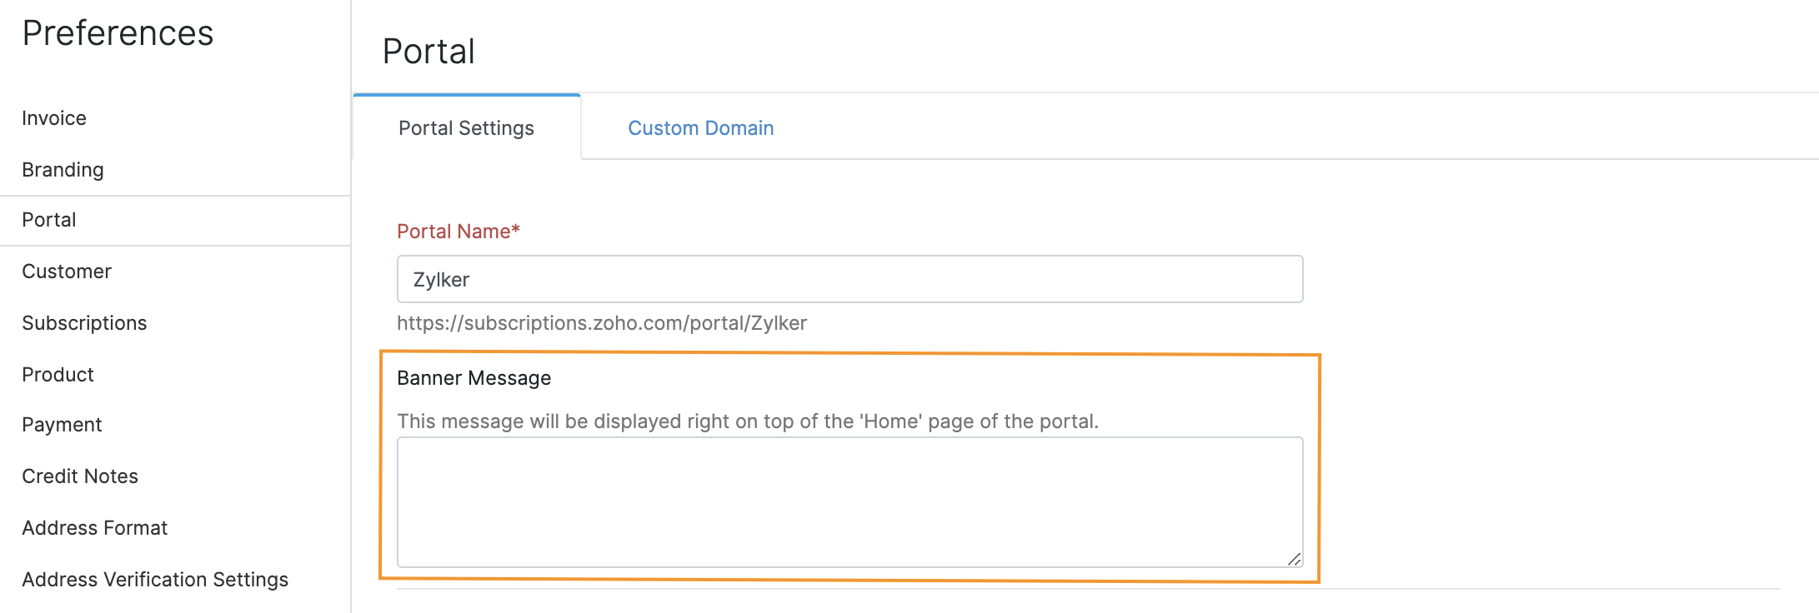Viewport: 1819px width, 613px height.
Task: Click the Portal Name input containing Zylker
Action: [849, 279]
